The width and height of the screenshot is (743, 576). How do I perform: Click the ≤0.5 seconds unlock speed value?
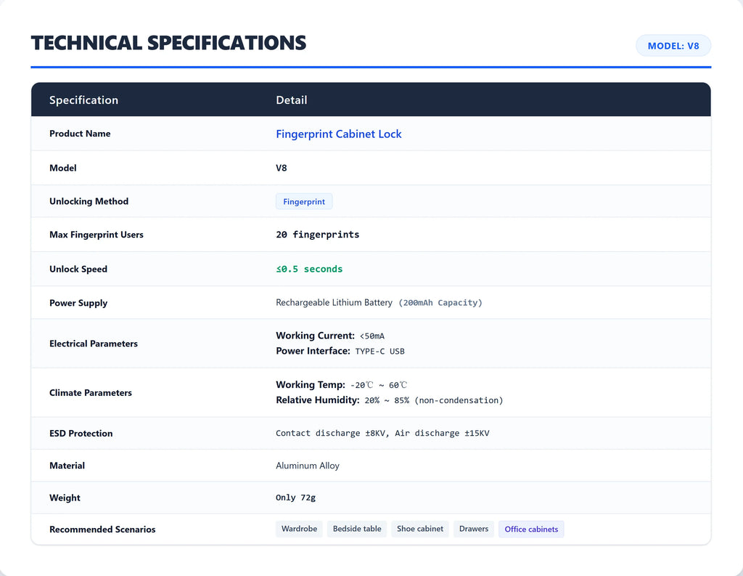(x=309, y=269)
